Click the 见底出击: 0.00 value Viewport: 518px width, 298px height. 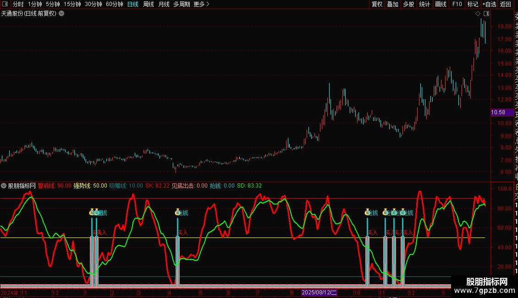pos(190,186)
